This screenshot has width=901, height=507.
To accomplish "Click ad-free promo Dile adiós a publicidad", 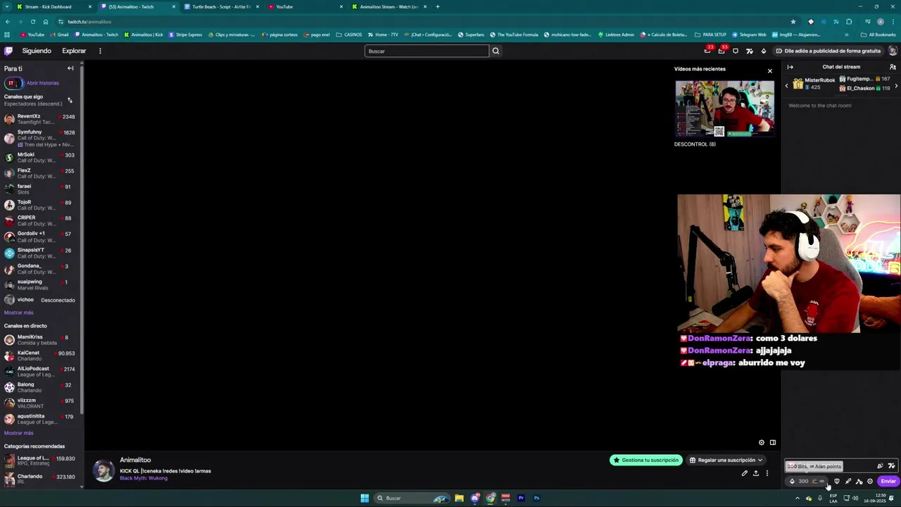I will click(828, 51).
